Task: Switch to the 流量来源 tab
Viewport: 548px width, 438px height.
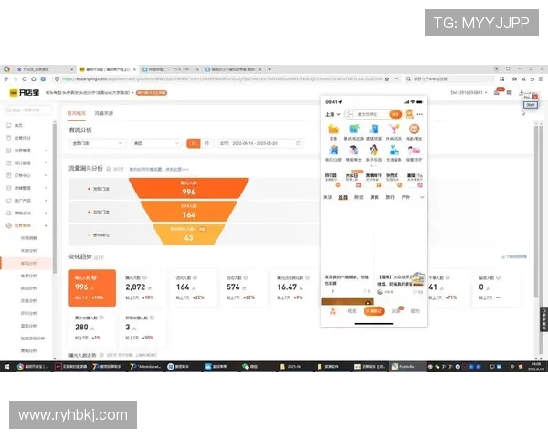Action: (x=103, y=113)
